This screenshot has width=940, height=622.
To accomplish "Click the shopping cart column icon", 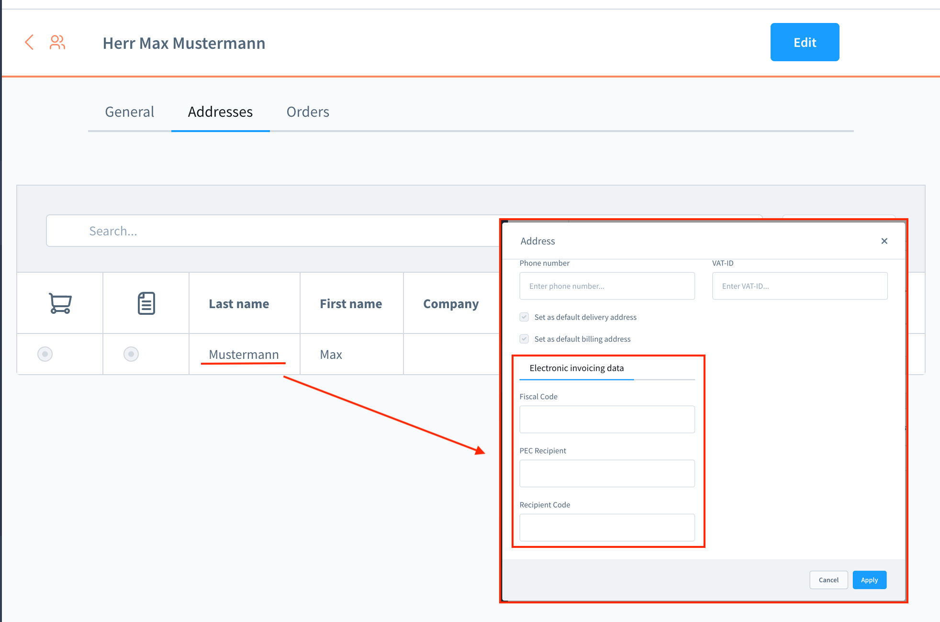I will click(60, 303).
